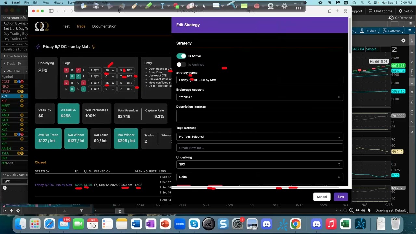Open Google Chrome from the Dock
416x234 pixels.
pos(295,224)
